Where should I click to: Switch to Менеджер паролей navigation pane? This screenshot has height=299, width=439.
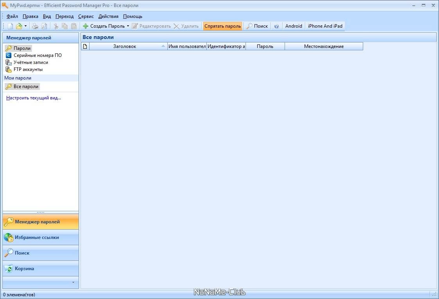(x=41, y=222)
